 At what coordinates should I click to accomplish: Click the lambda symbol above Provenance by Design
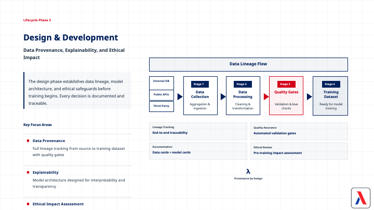(248, 171)
